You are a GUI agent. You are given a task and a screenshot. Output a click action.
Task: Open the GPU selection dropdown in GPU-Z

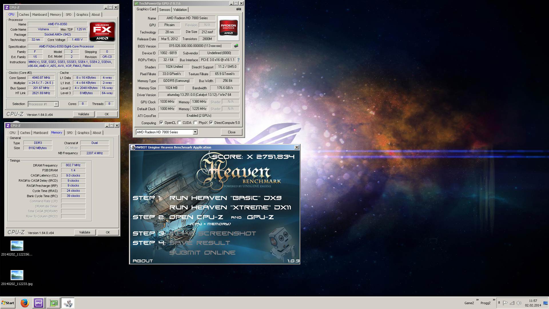[195, 132]
